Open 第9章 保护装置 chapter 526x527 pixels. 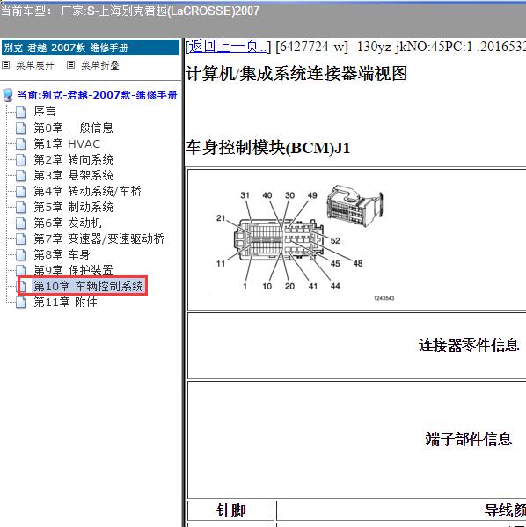click(x=73, y=270)
